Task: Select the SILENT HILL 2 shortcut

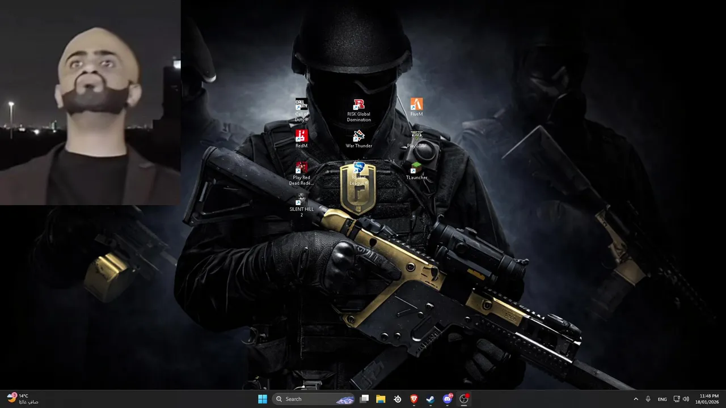Action: (x=302, y=205)
